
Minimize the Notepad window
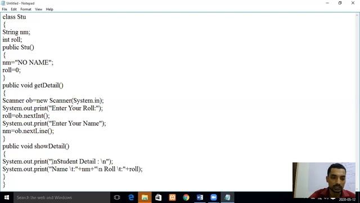327,3
